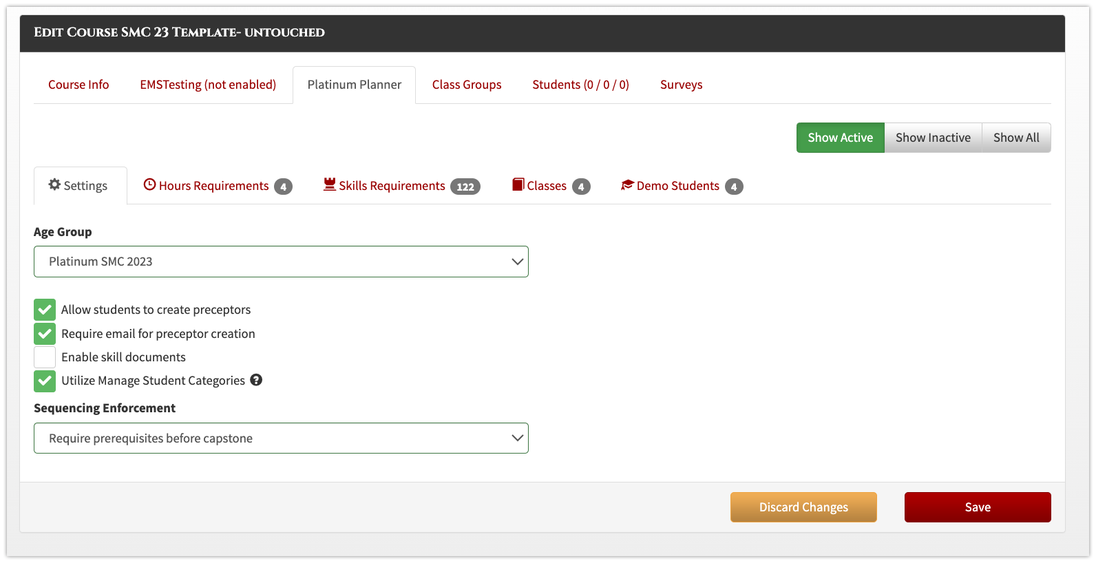Click the Show Active button
This screenshot has height=563, width=1096.
point(841,138)
